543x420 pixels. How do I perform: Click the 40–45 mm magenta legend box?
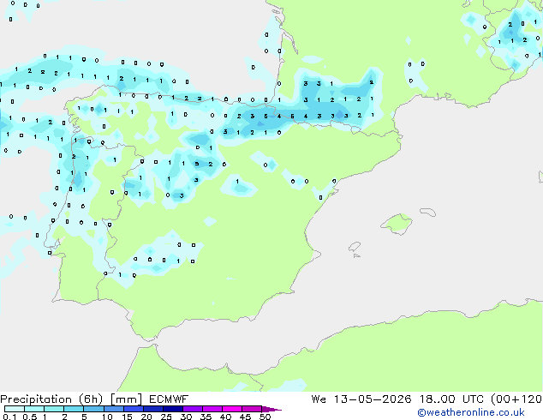click(x=232, y=409)
